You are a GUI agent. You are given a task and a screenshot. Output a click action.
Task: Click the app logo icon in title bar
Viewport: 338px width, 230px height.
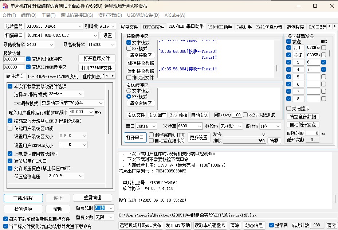pos(5,6)
